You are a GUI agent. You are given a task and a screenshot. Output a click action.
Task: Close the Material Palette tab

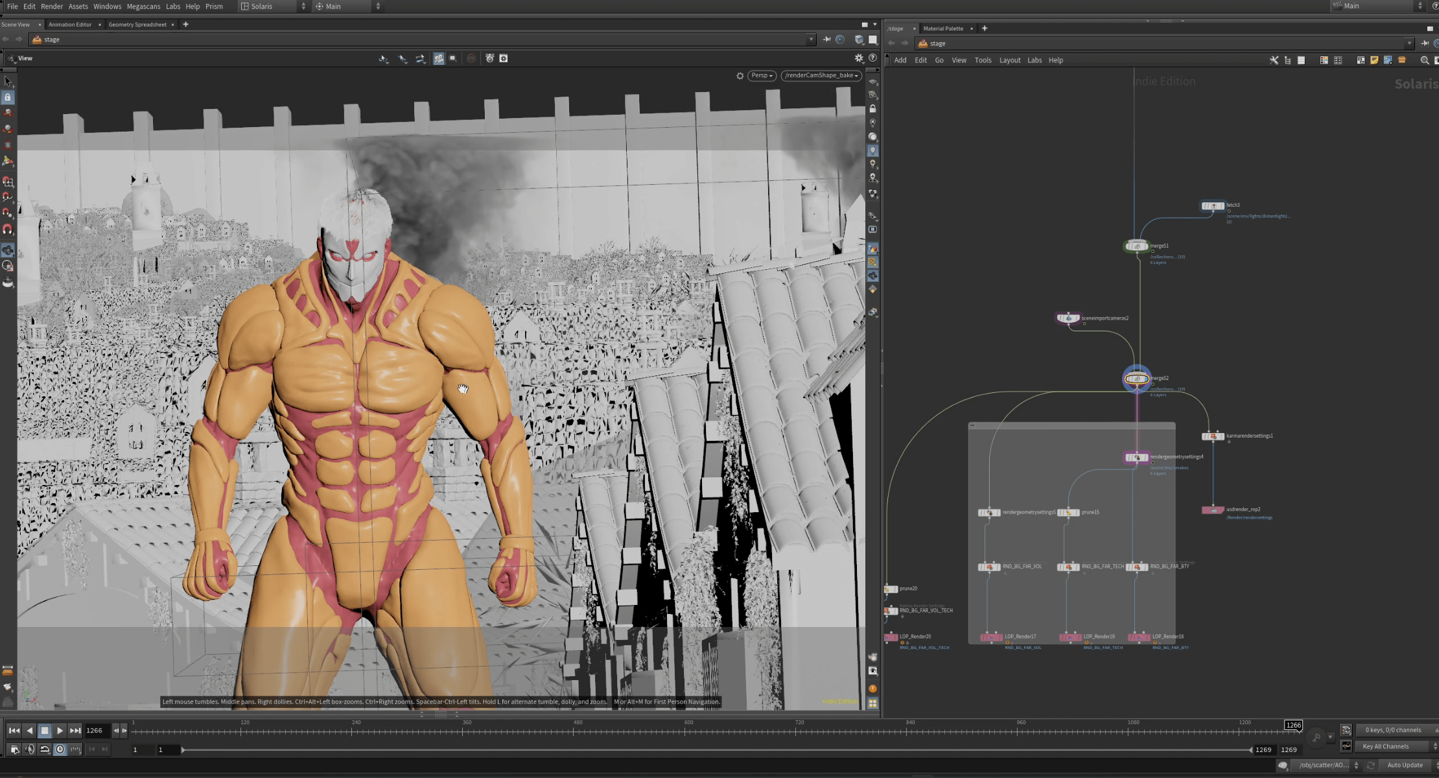(x=971, y=29)
